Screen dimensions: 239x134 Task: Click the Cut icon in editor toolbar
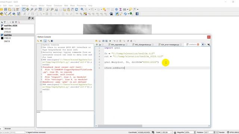point(114,41)
